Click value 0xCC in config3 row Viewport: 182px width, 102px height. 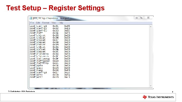(67, 31)
